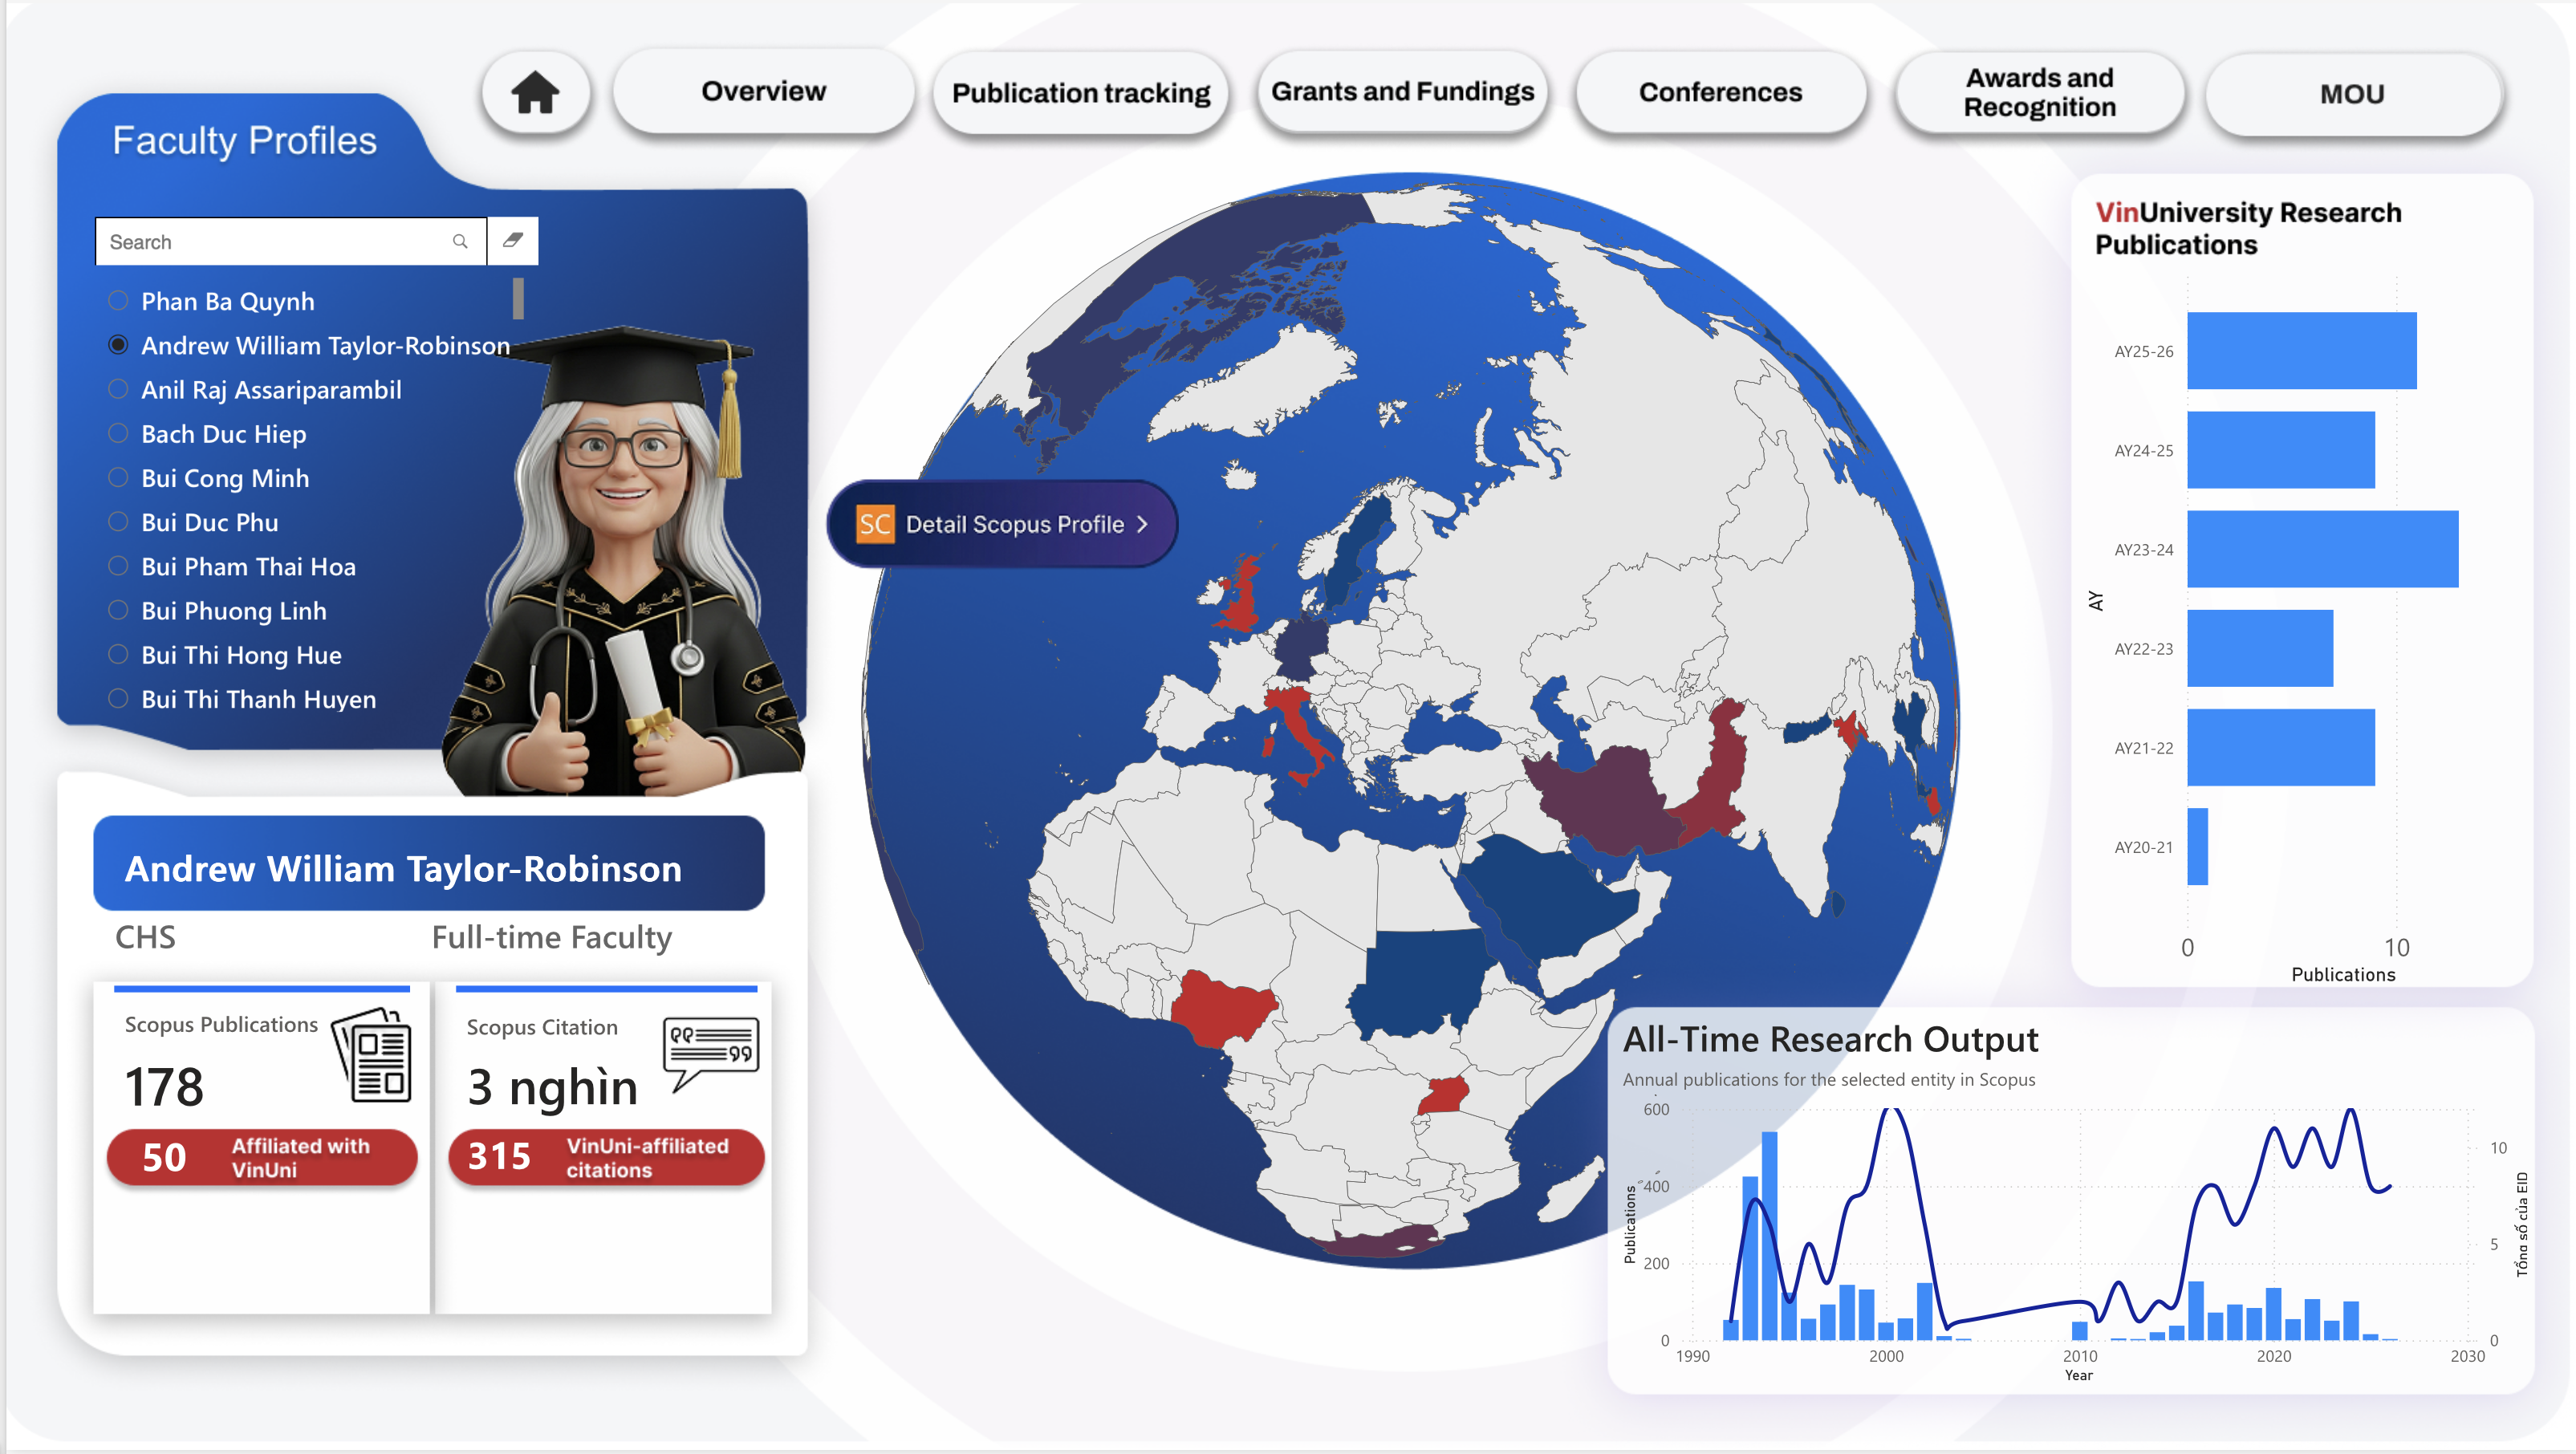Viewport: 2576px width, 1454px height.
Task: Click Uganda highlighted in red on the globe
Action: pyautogui.click(x=1444, y=1095)
